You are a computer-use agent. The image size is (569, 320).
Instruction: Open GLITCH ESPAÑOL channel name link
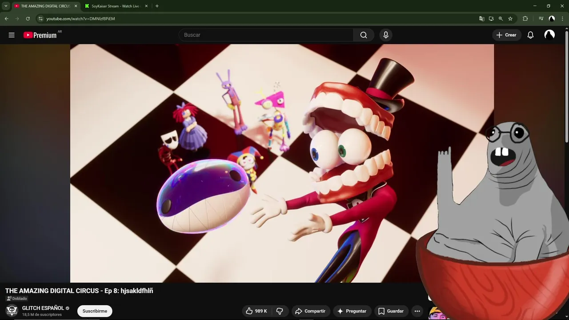(x=43, y=308)
